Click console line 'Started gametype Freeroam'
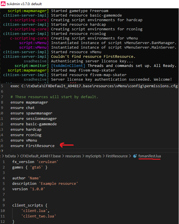This screenshot has height=224, width=179. [x=80, y=11]
